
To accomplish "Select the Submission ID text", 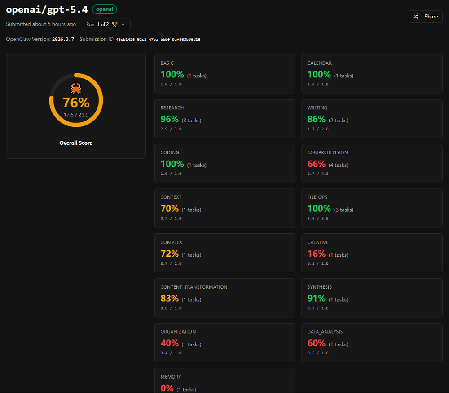I will (158, 40).
